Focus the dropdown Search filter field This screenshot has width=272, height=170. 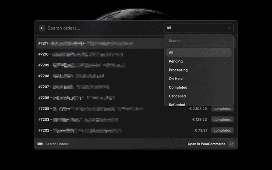[x=198, y=41]
